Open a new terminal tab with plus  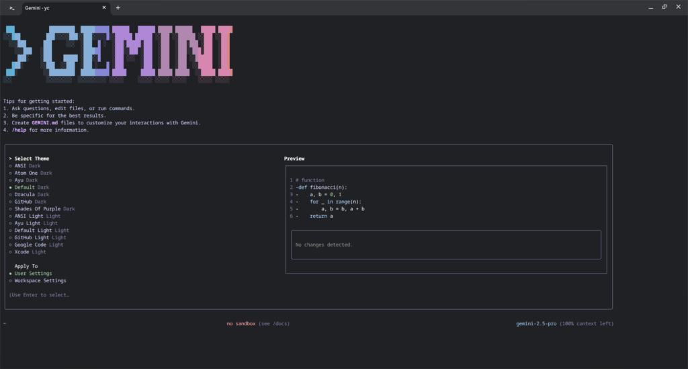118,7
